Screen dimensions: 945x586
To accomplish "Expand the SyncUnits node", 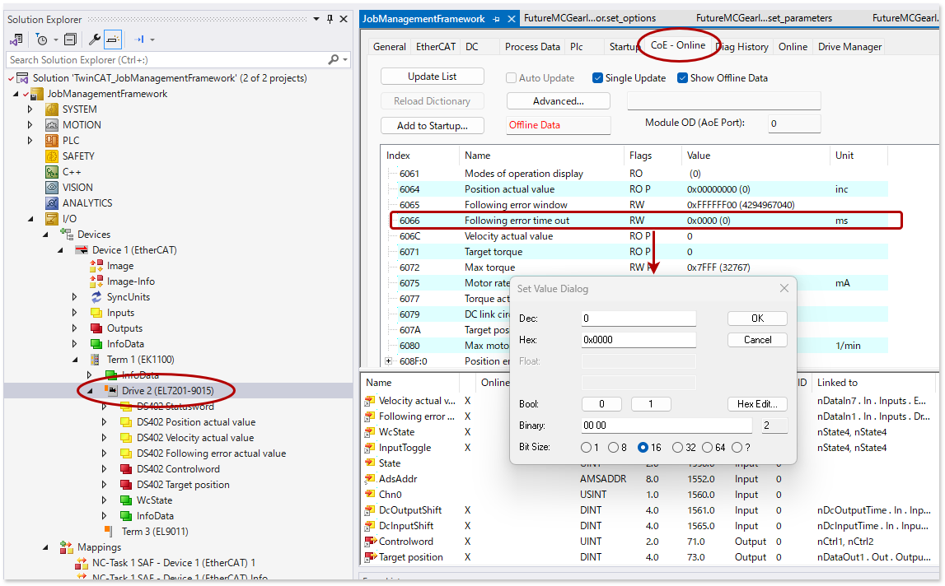I will tap(75, 297).
